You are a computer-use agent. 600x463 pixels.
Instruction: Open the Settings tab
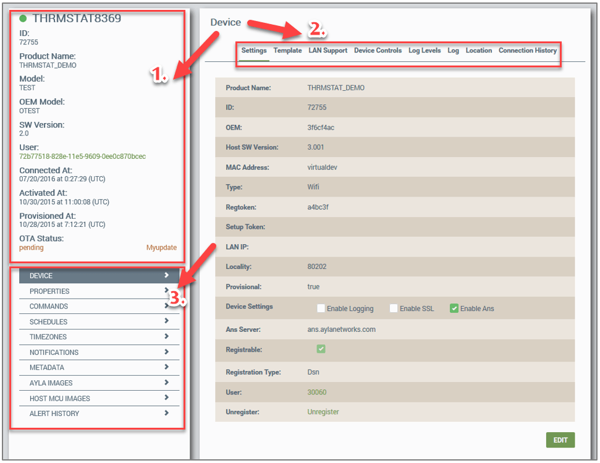(254, 51)
